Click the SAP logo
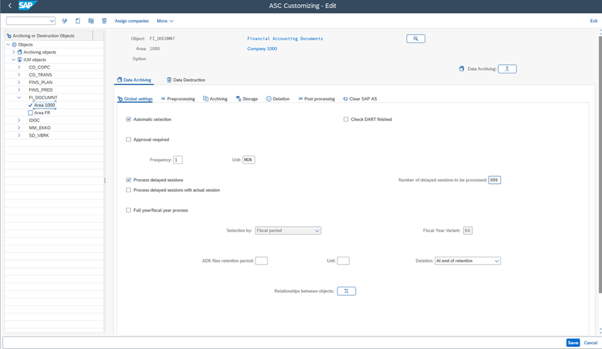602x349 pixels. [x=27, y=6]
